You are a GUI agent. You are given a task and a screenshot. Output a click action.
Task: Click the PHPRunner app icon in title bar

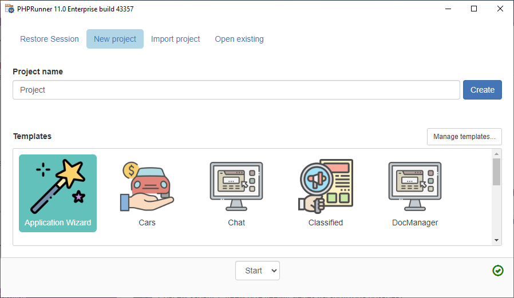coord(10,9)
